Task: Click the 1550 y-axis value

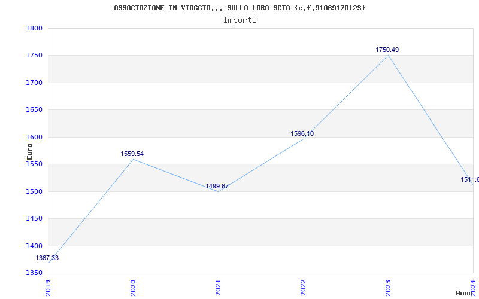Action: coord(34,164)
